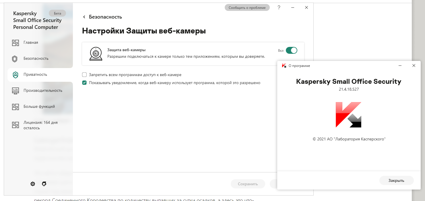Click version number 21.4.18.527
The image size is (425, 201).
(x=349, y=89)
